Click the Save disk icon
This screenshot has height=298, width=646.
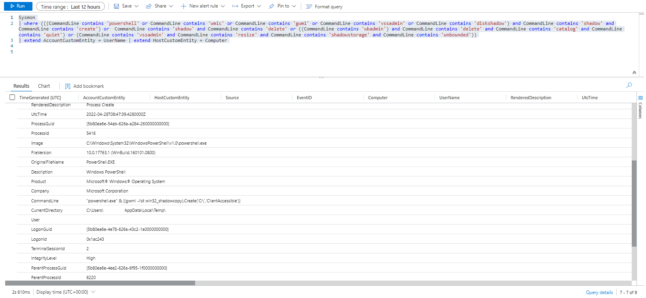(x=116, y=6)
